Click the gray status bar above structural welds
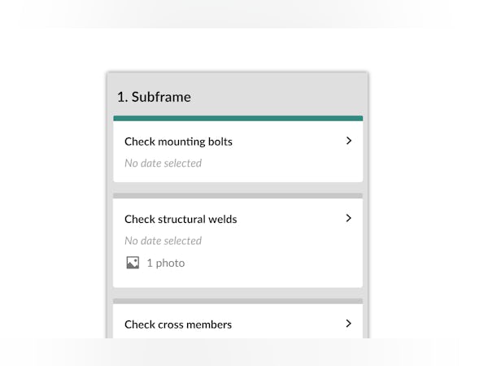The image size is (488, 366). click(x=237, y=196)
